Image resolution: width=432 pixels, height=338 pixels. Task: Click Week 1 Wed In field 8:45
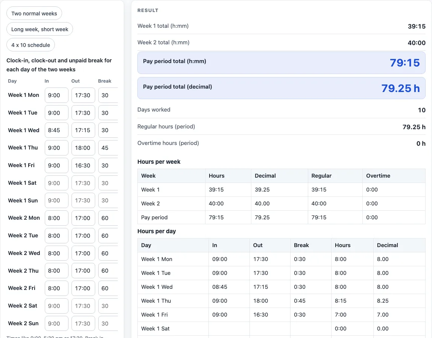pyautogui.click(x=56, y=130)
